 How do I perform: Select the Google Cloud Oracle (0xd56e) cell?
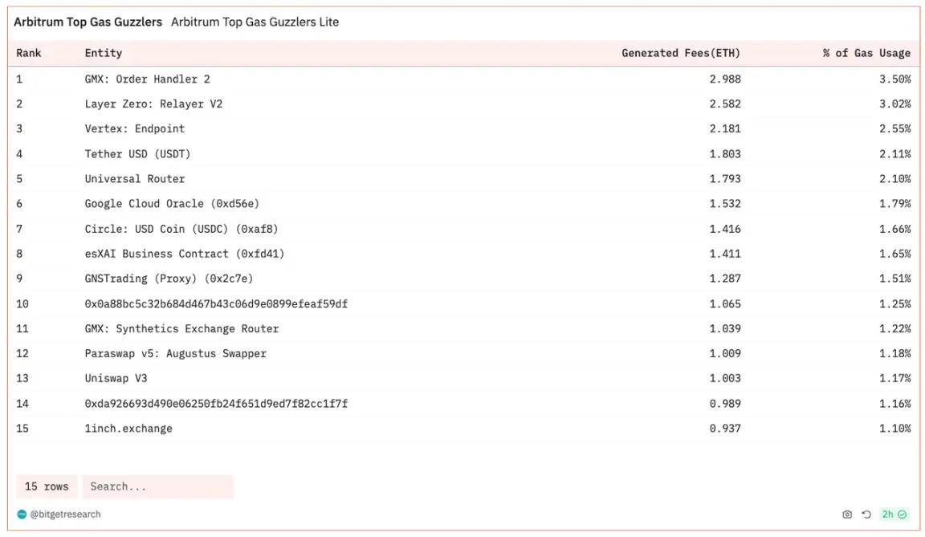[172, 203]
